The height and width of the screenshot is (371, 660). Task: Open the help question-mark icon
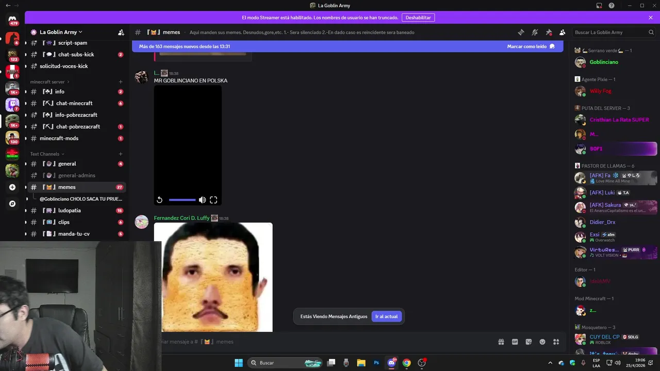tap(612, 6)
